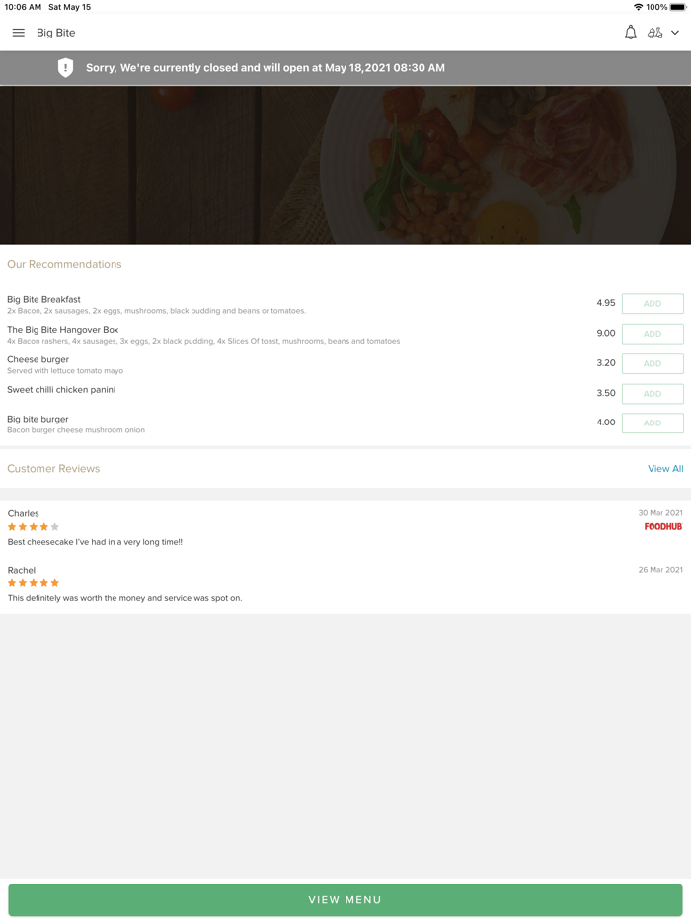This screenshot has width=691, height=922.
Task: View all customer reviews
Action: pyautogui.click(x=665, y=469)
